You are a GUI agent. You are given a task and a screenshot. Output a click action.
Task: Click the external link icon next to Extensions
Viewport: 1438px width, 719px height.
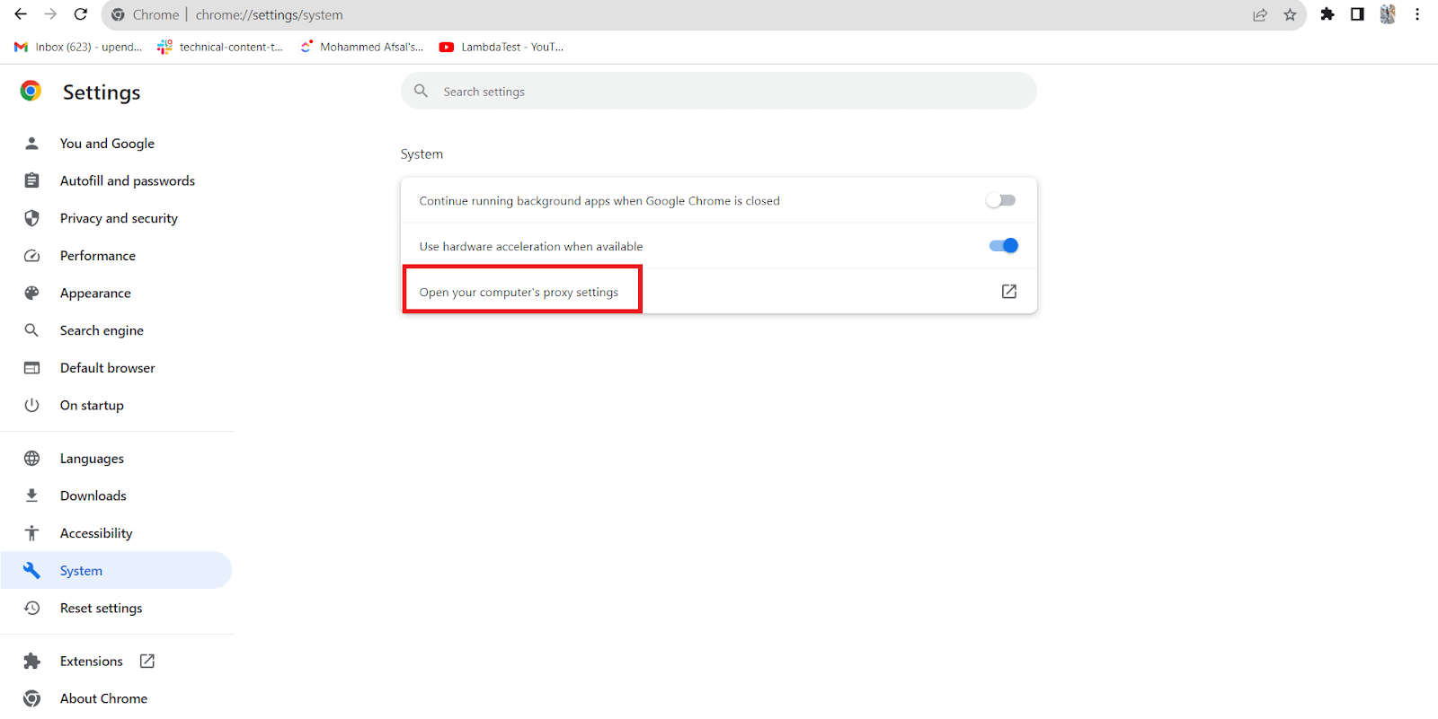pyautogui.click(x=147, y=661)
